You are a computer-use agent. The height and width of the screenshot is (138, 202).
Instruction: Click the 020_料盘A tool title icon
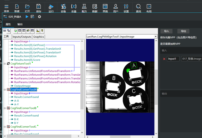coord(5,17)
